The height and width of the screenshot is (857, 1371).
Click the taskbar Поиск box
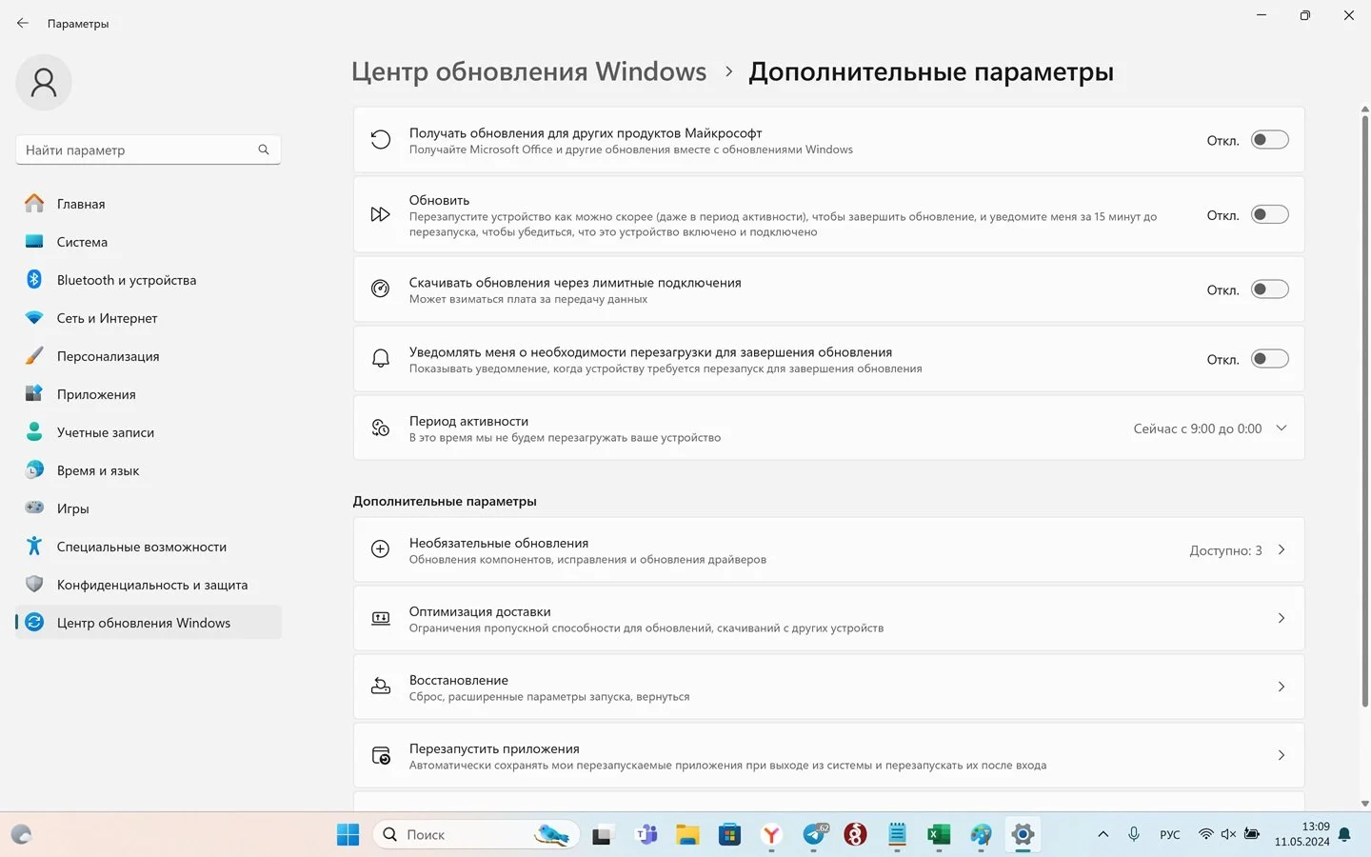(476, 835)
